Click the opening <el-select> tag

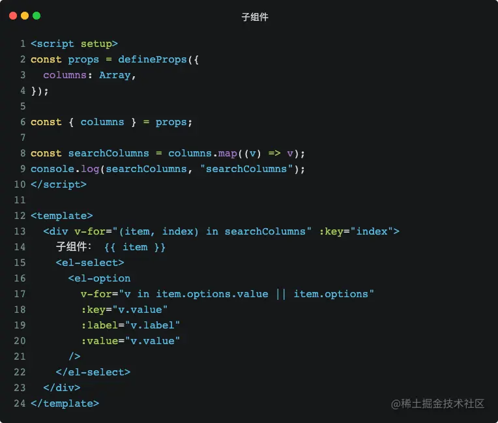(x=90, y=263)
